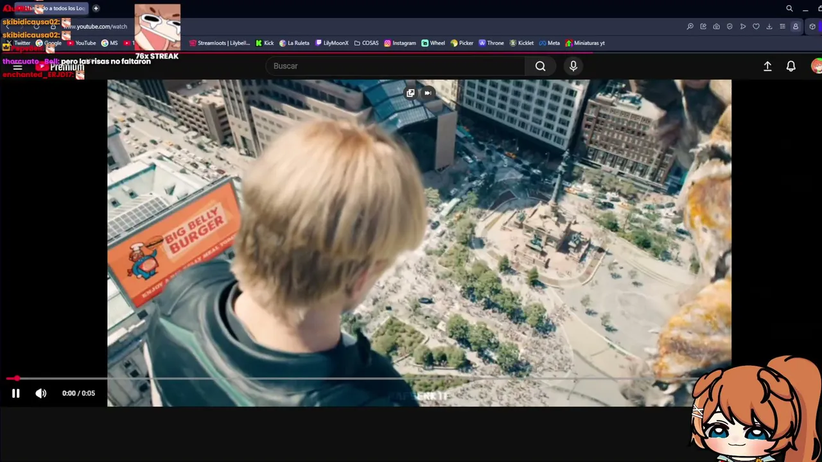
Task: Click the chibi avatar overlay character
Action: (x=755, y=409)
